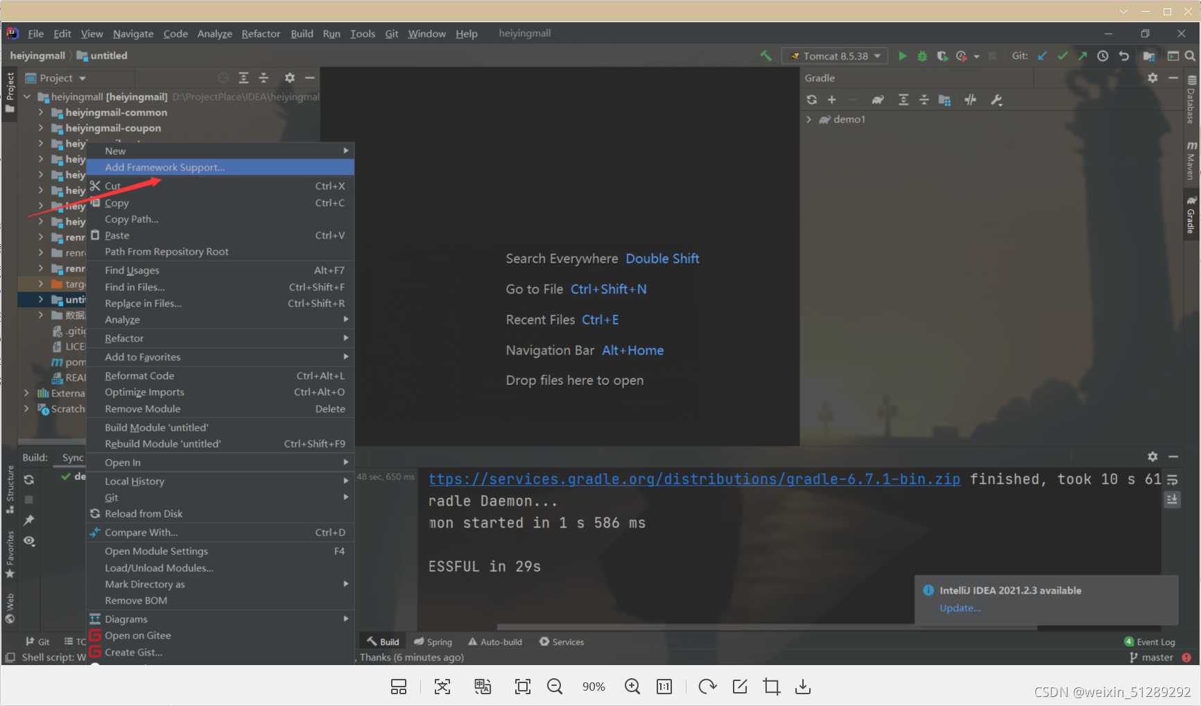This screenshot has width=1201, height=706.
Task: Pin the Build tab with pin icon
Action: [29, 520]
